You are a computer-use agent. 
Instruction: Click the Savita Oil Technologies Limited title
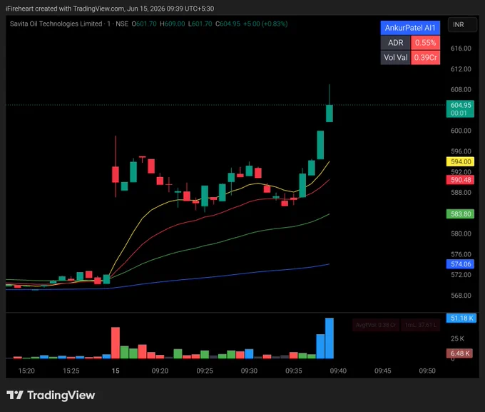pos(56,24)
